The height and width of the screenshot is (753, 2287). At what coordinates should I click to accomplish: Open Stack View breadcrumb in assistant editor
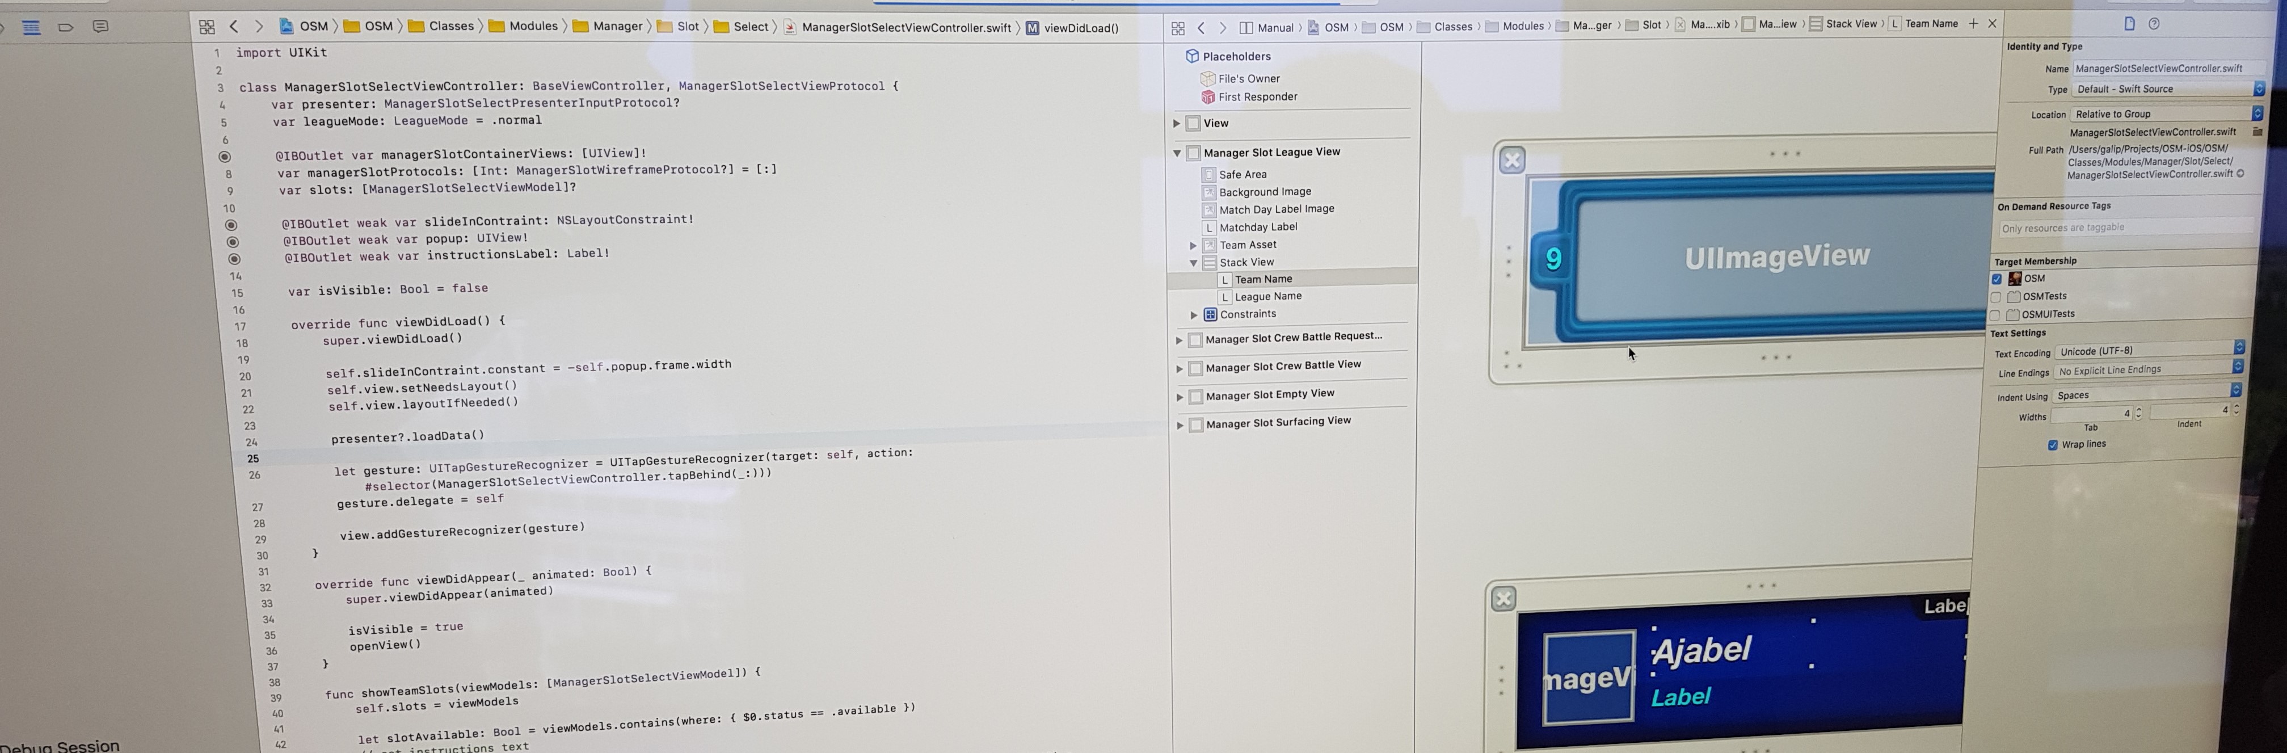[1843, 24]
